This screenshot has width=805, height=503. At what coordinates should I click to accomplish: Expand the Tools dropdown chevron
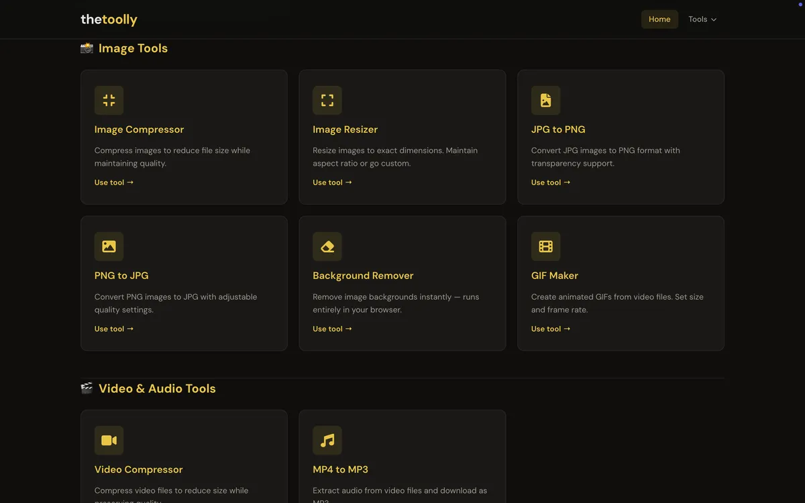coord(713,19)
